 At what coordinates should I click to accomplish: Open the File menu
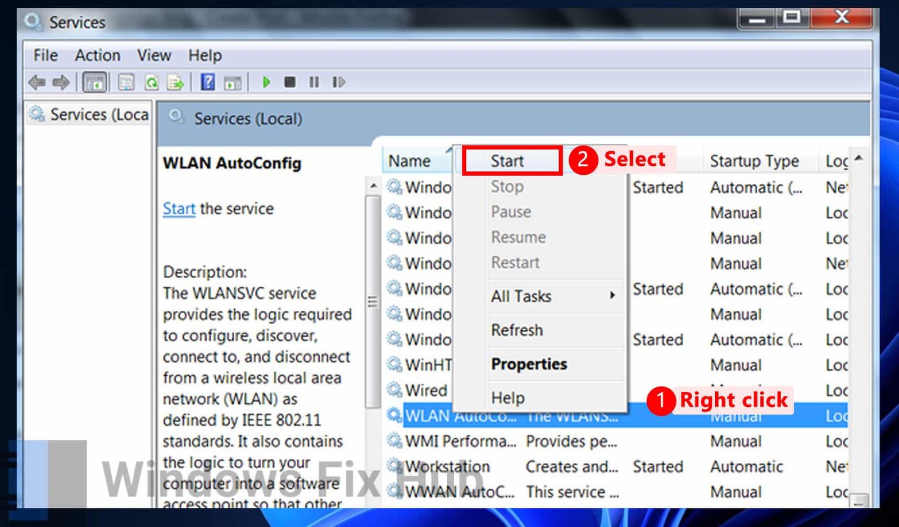click(x=46, y=55)
